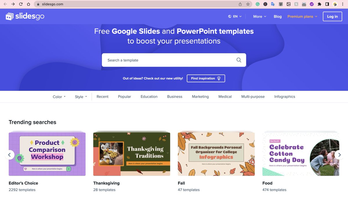348x207 pixels.
Task: Open the puzzle piece extensions menu
Action: (319, 4)
